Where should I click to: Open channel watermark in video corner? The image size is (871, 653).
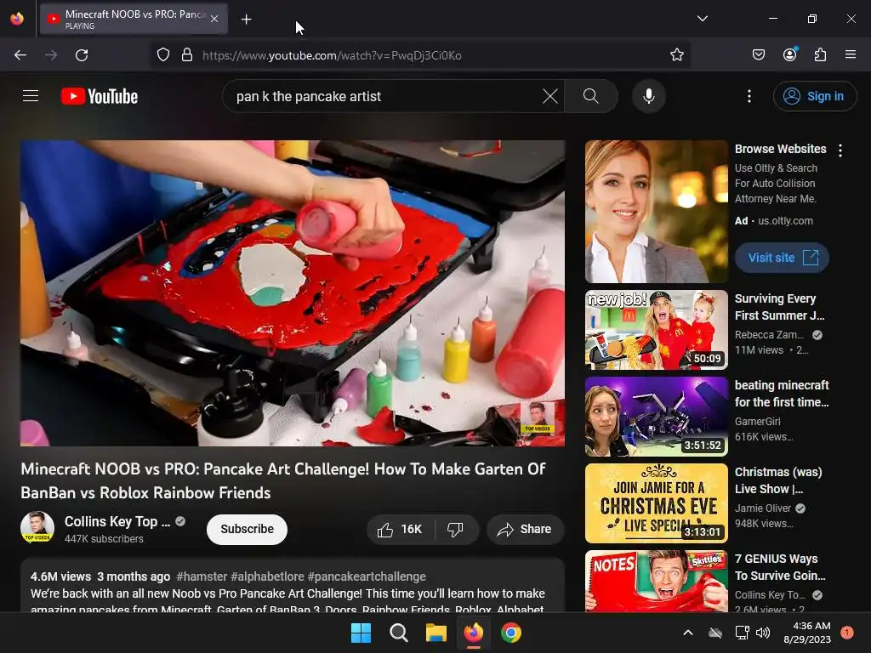(x=538, y=417)
